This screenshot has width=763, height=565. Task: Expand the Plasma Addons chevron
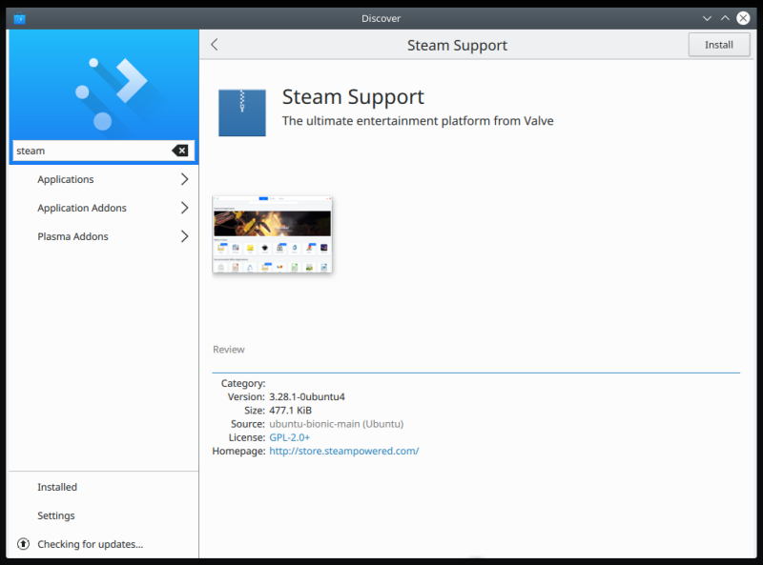point(184,236)
